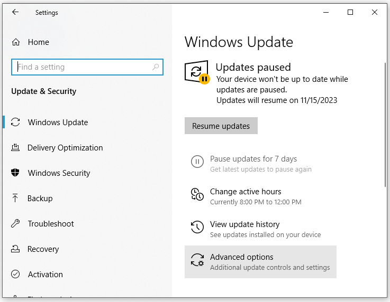Open the Activation section
The width and height of the screenshot is (390, 302).
pos(46,275)
